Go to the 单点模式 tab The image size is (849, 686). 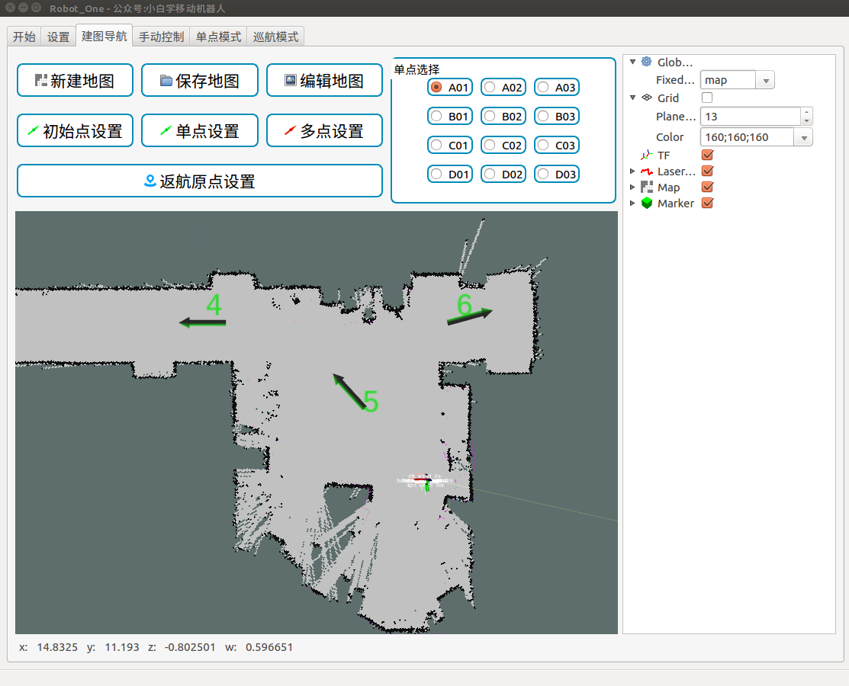click(x=218, y=37)
